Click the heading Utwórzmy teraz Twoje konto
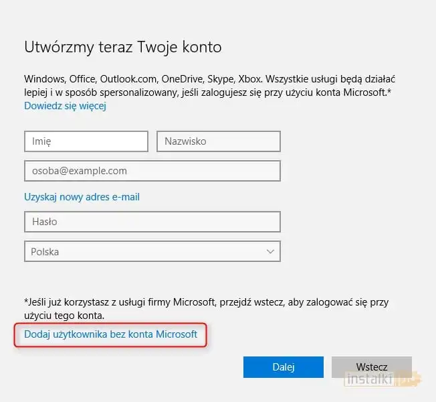The image size is (436, 402). point(122,47)
